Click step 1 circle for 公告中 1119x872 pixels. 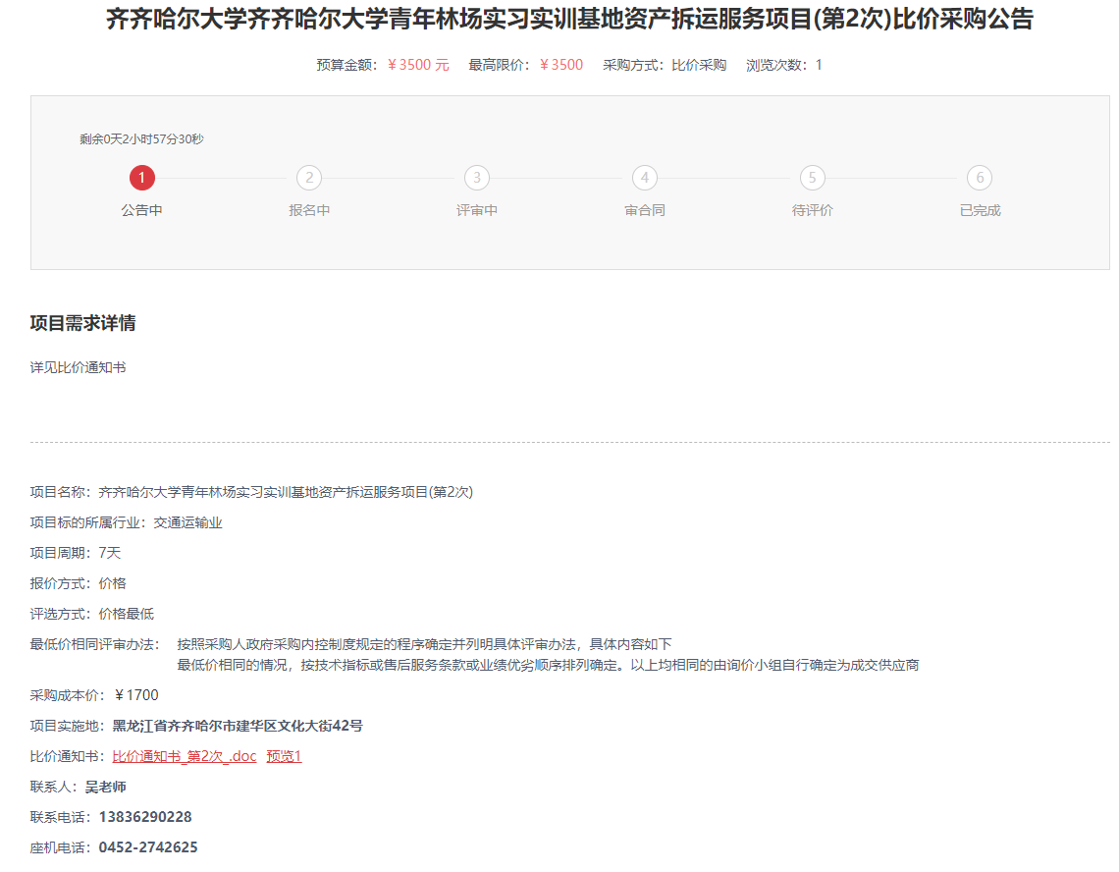141,178
